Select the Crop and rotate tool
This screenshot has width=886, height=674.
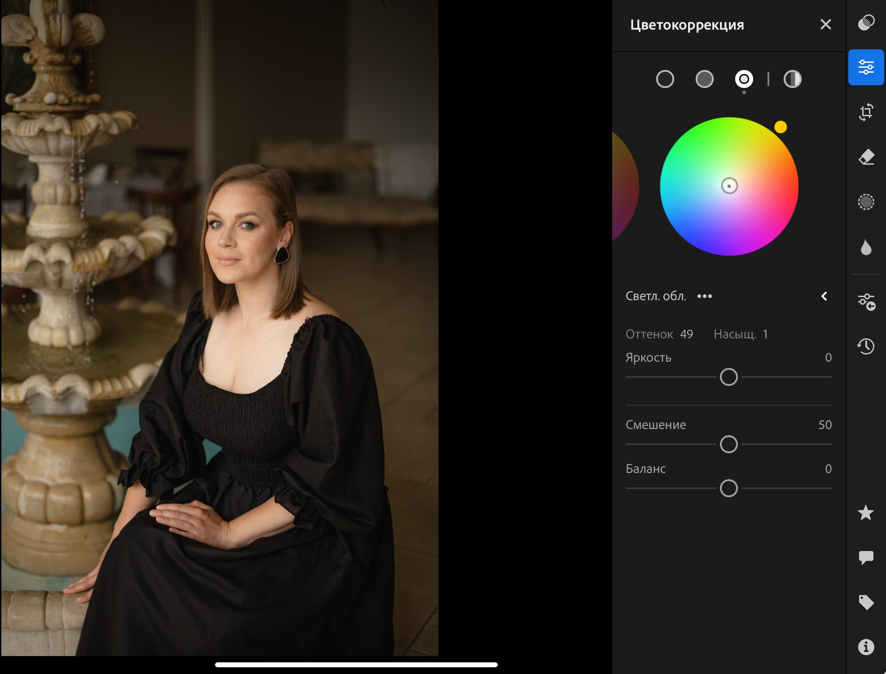click(866, 112)
